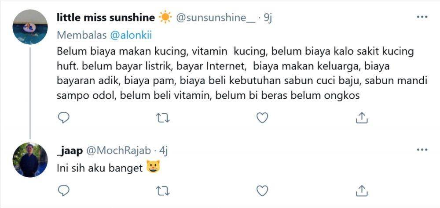Screen dimensions: 440x208
Task: Like little miss sunshine's tweet
Action: pos(262,118)
